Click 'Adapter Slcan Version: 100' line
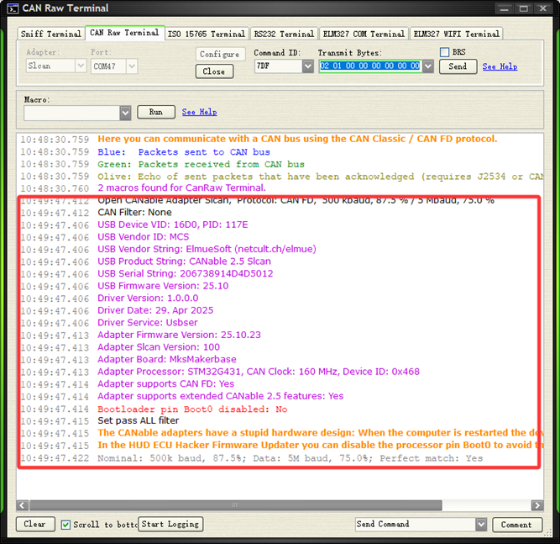The height and width of the screenshot is (544, 560). point(159,347)
